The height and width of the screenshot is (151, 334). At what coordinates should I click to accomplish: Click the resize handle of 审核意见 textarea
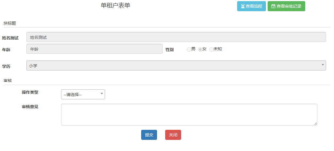point(316,124)
